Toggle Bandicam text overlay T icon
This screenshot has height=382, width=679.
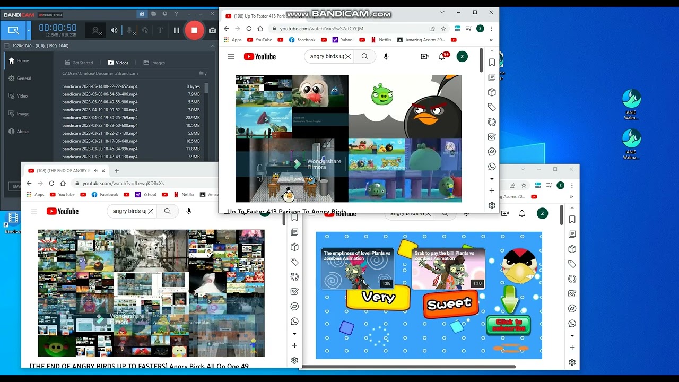(160, 30)
